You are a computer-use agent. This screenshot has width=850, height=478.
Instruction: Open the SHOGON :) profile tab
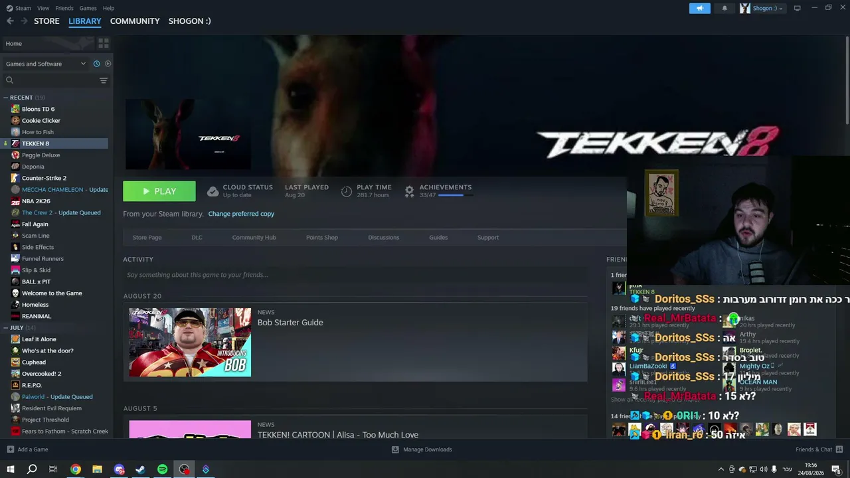coord(190,21)
